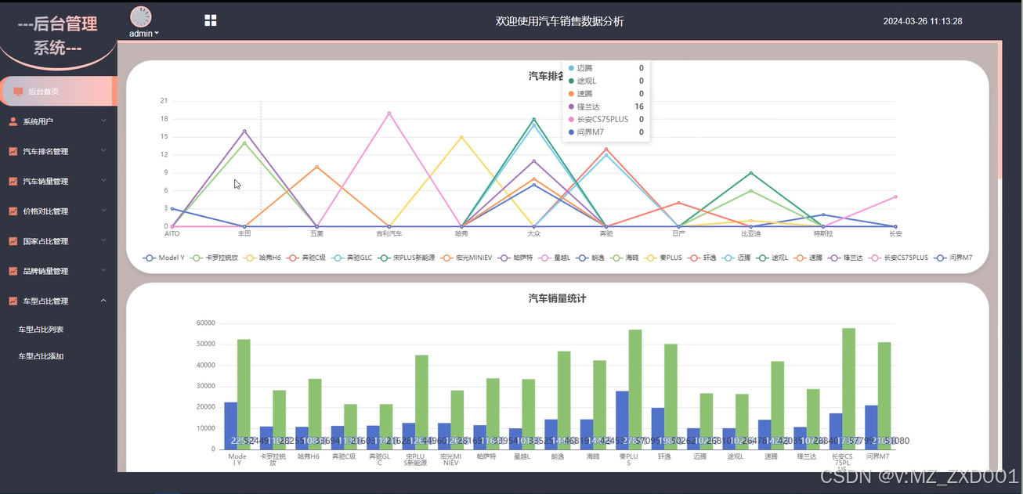Click the 特斯拉 x-axis label
Screen dimensions: 1023x494
point(823,233)
